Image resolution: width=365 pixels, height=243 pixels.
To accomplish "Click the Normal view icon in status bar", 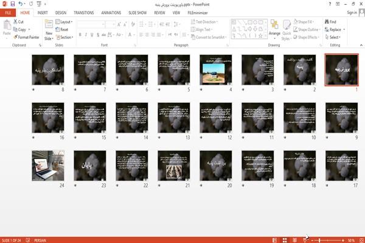I will point(275,240).
